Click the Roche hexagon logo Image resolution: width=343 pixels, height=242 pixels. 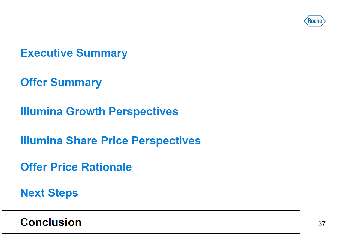314,21
